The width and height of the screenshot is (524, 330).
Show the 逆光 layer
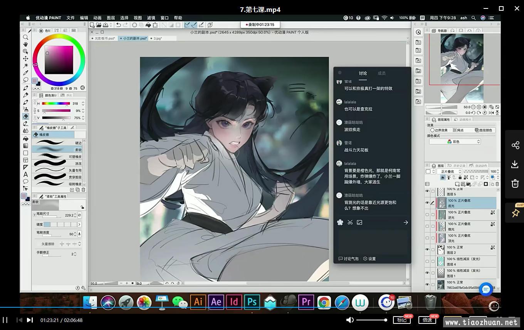pos(427,215)
